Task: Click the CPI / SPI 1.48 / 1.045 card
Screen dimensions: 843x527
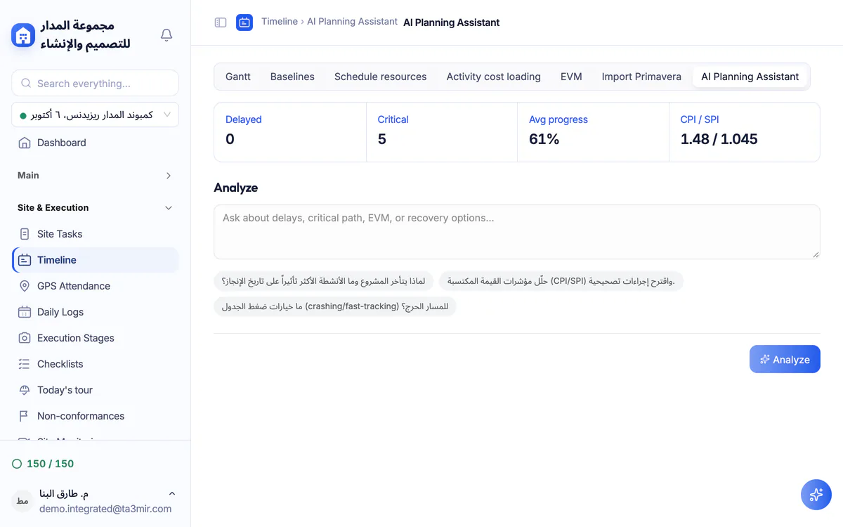Action: point(745,132)
